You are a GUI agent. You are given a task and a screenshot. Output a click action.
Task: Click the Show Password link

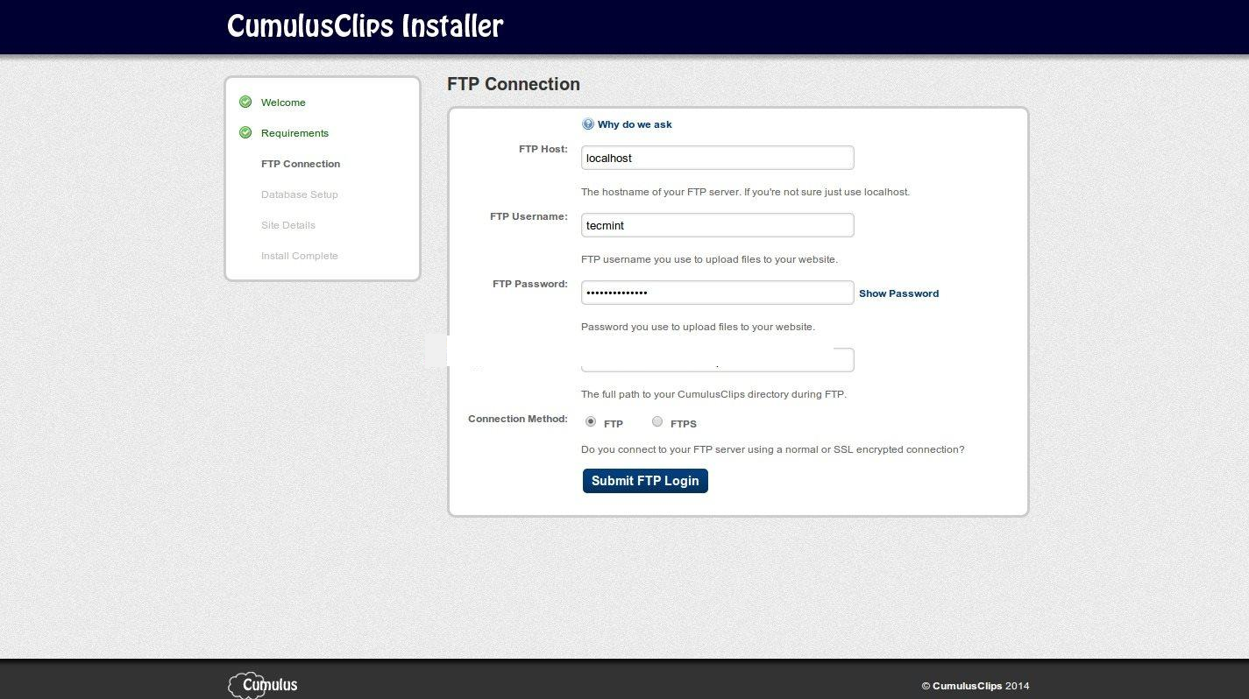(x=898, y=293)
